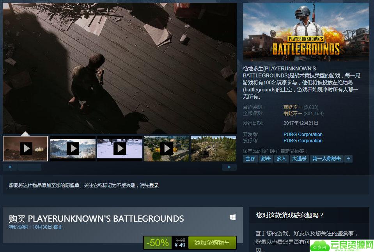Click the crossed-out original price ¥ 98
Viewport: 374px width, 252px height.
pos(181,240)
